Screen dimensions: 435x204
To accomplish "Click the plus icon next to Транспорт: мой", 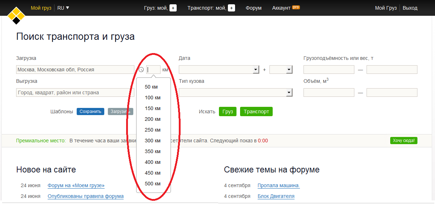I will [231, 8].
